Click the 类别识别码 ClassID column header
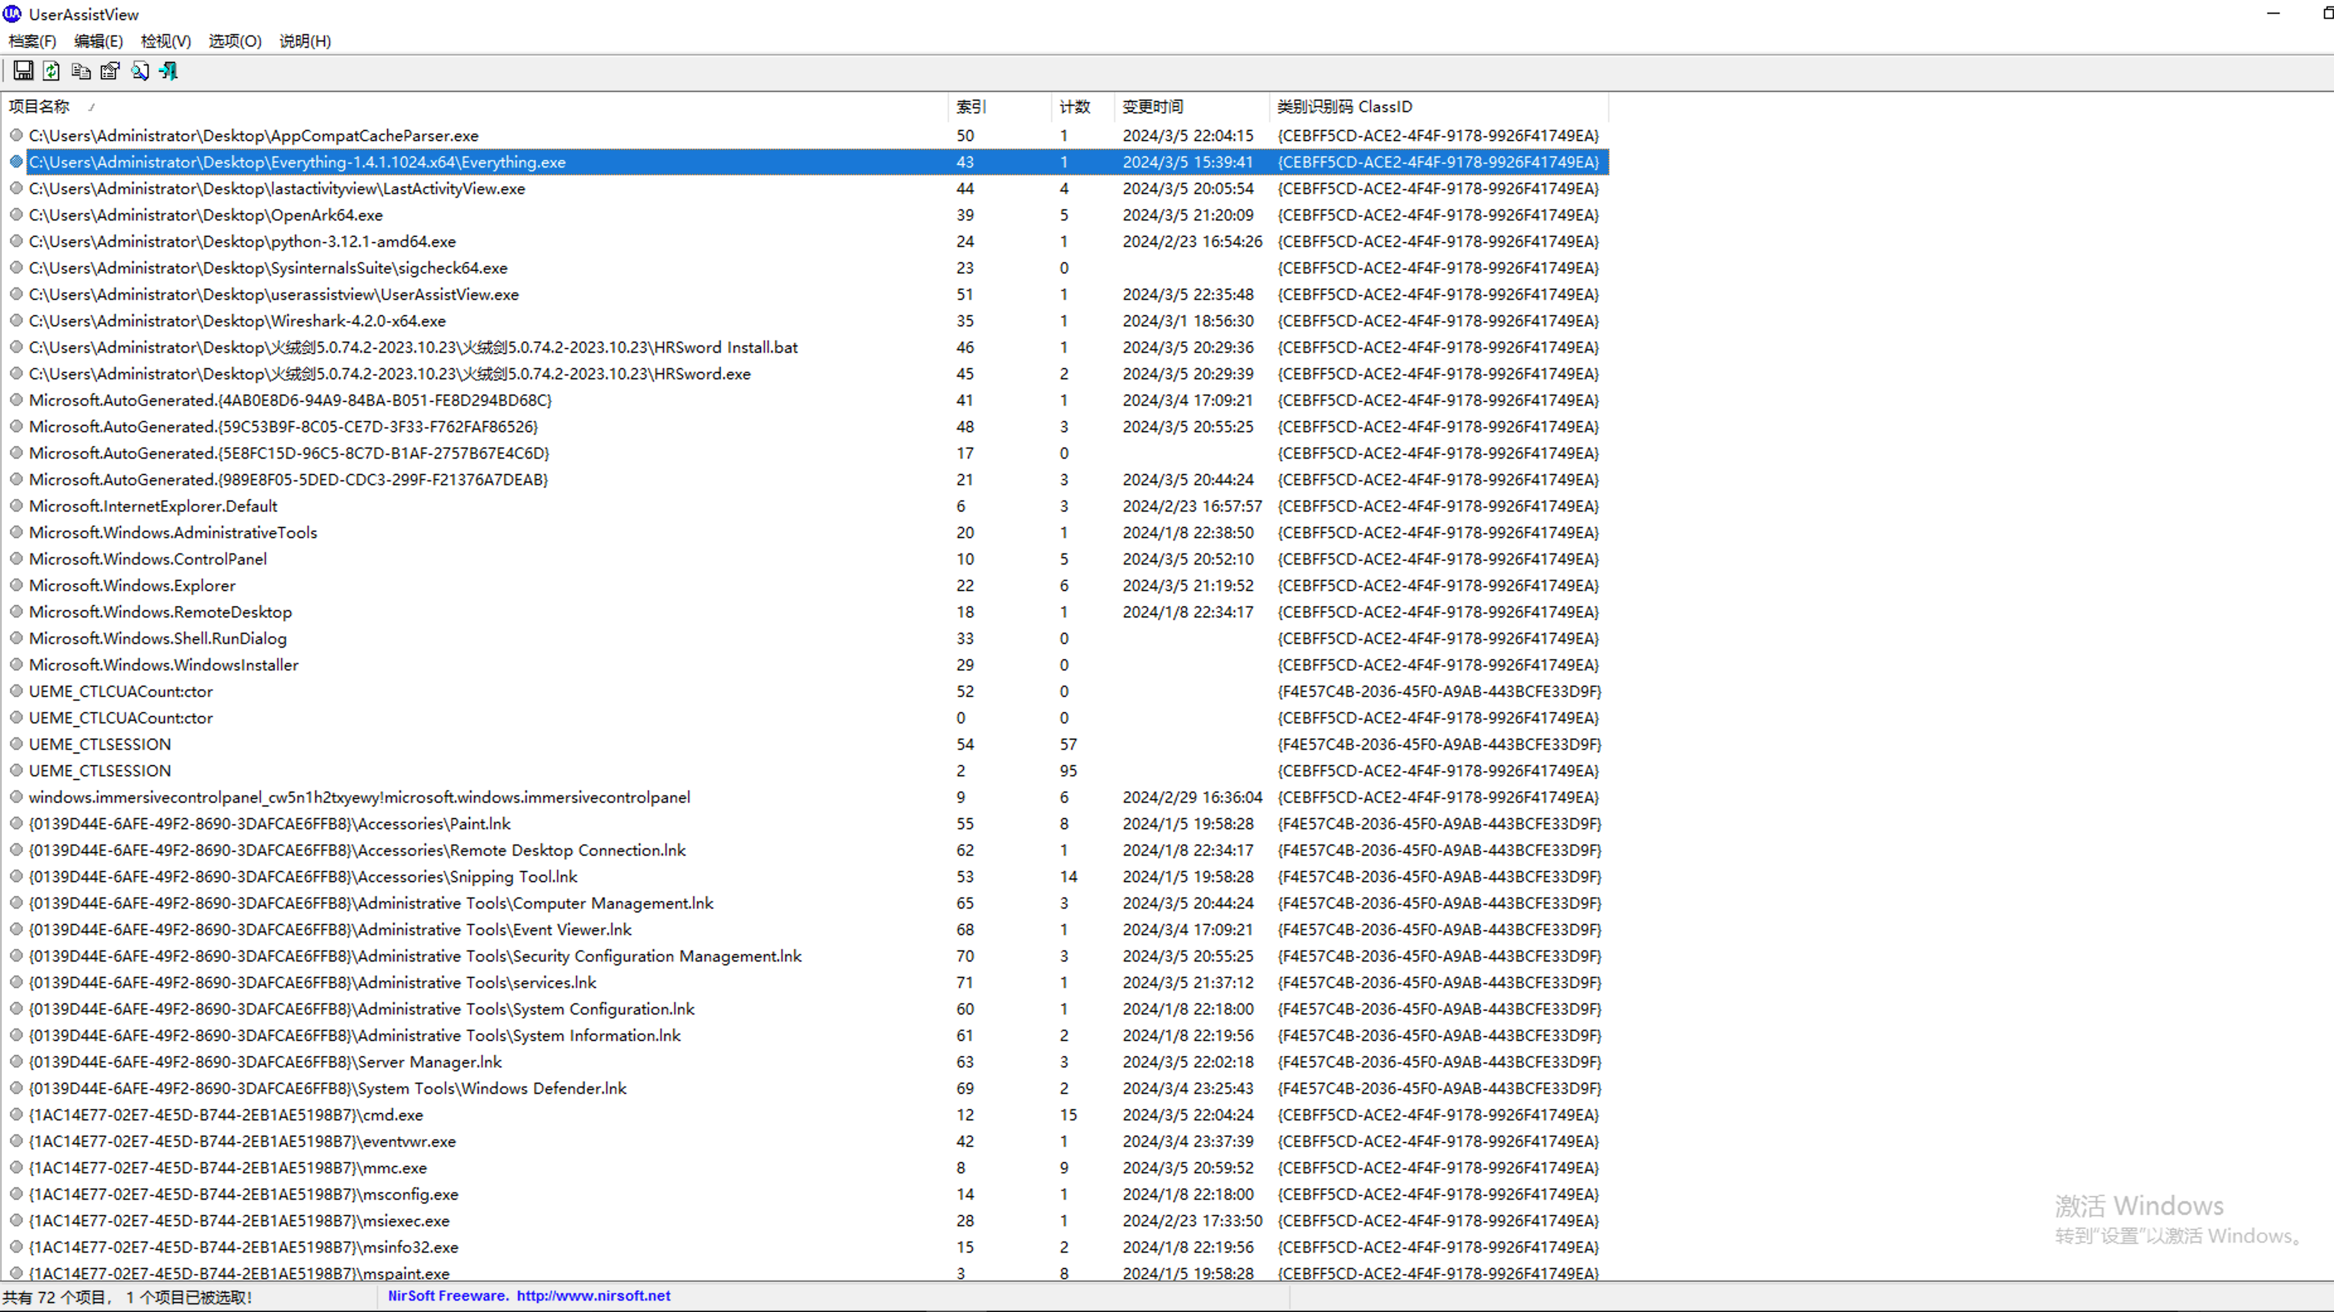 1343,106
